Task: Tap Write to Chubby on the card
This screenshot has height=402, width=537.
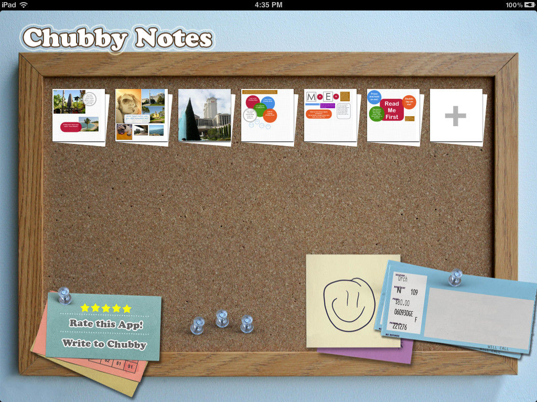Action: [x=104, y=343]
